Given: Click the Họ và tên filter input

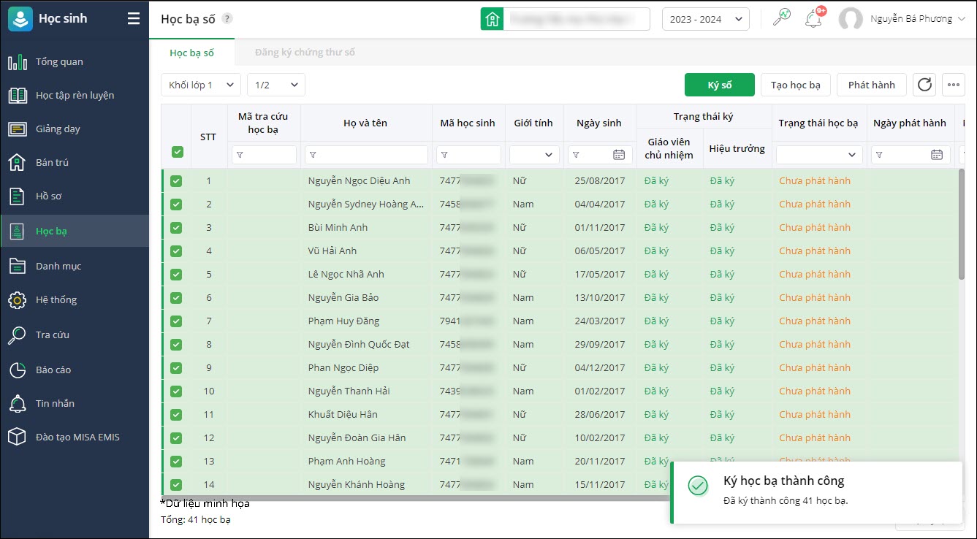Looking at the screenshot, I should click(366, 155).
